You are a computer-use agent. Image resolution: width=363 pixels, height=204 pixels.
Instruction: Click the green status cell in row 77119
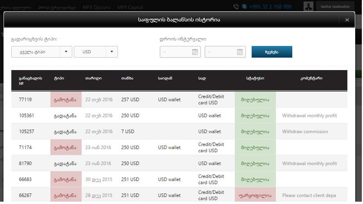pos(255,99)
